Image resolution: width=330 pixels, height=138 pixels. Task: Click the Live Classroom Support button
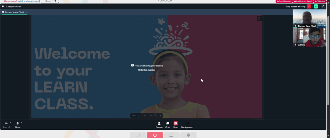coord(303,1)
